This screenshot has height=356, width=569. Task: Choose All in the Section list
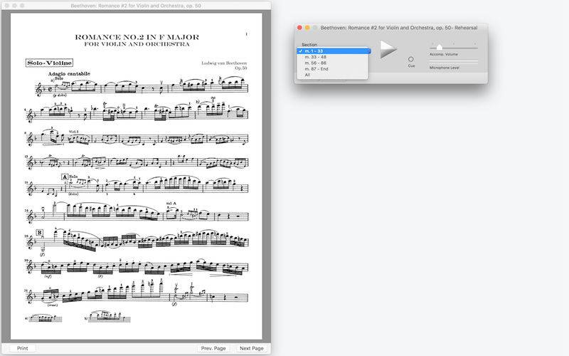pyautogui.click(x=307, y=75)
